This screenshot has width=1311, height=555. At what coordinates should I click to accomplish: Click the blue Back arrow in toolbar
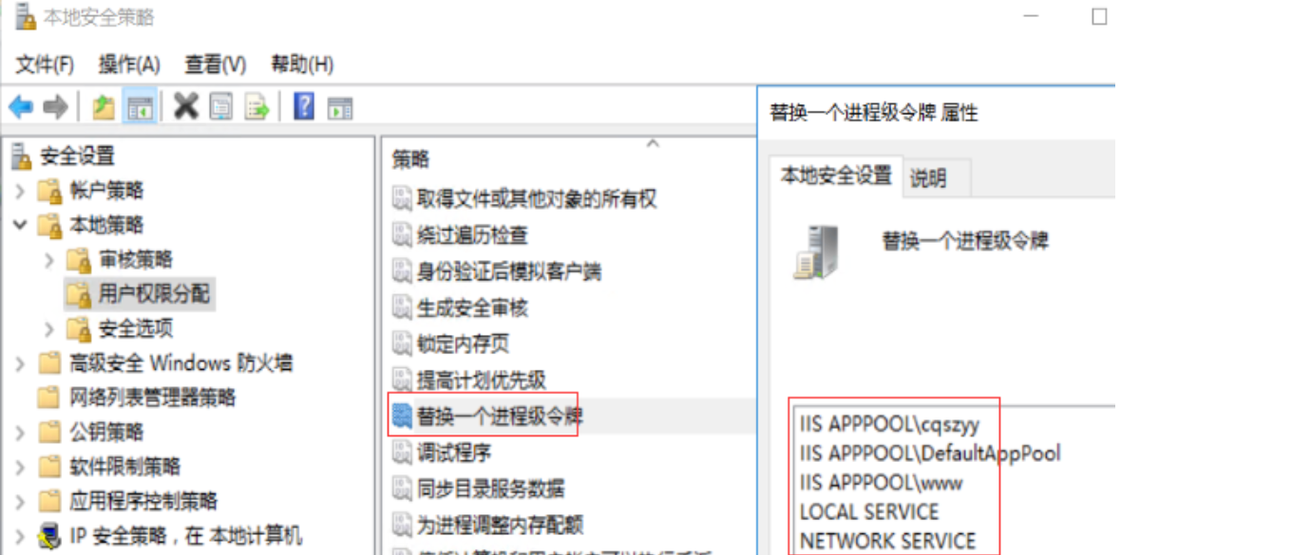click(21, 107)
